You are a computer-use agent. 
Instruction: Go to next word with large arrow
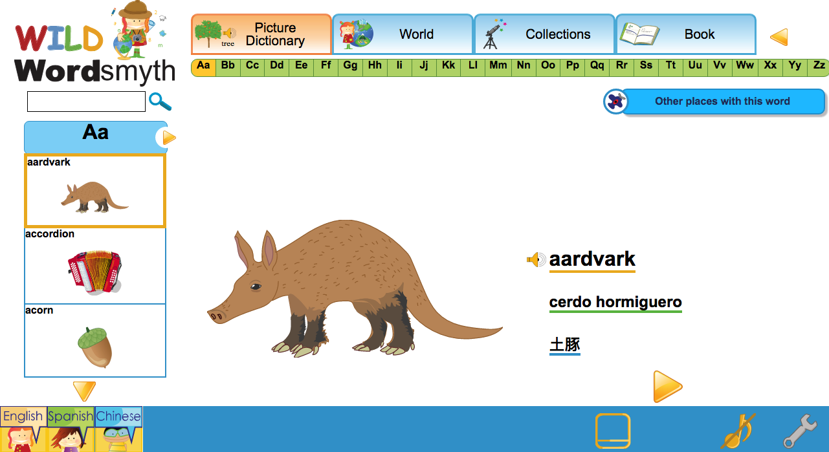tap(667, 387)
